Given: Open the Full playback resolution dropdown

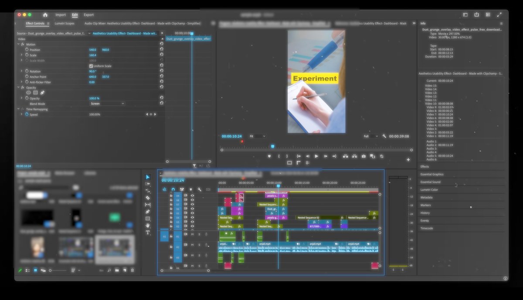Looking at the screenshot, I should [371, 136].
